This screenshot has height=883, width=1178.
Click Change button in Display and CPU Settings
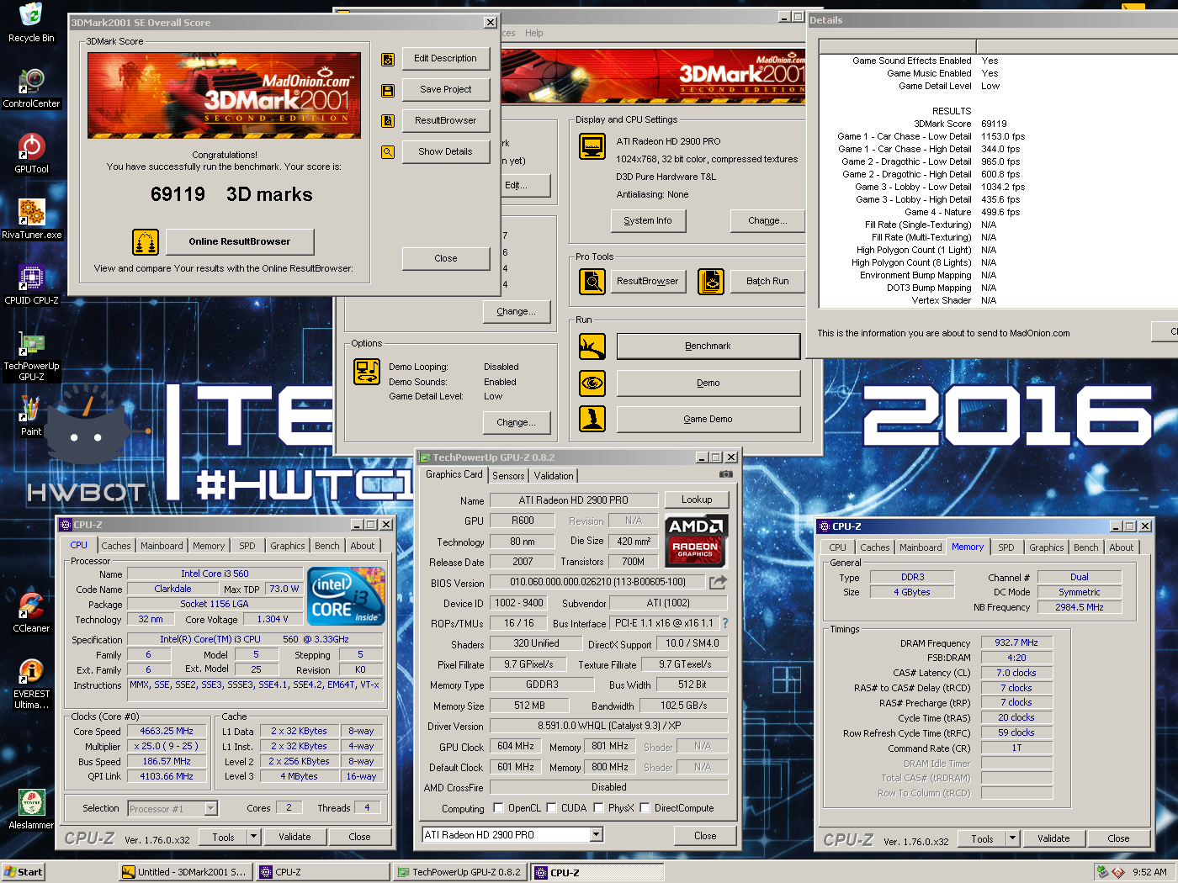(x=768, y=221)
